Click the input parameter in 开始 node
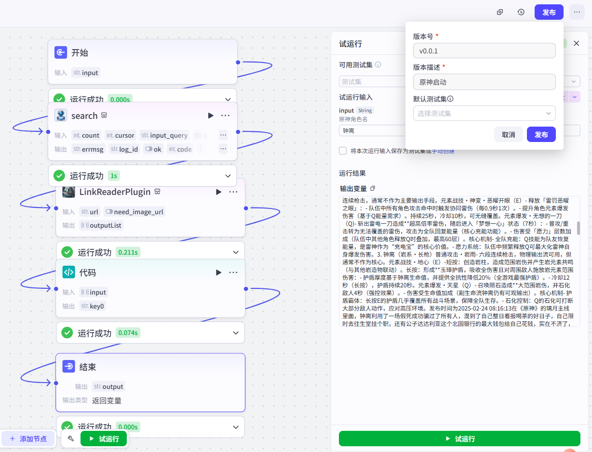This screenshot has height=452, width=592. [86, 73]
